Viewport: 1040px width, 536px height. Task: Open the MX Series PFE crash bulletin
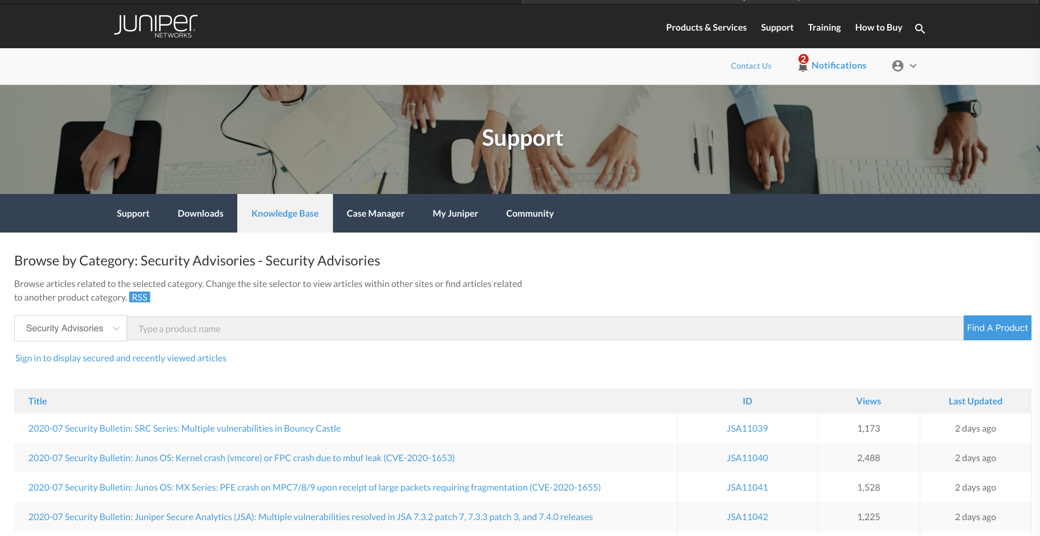pyautogui.click(x=314, y=487)
